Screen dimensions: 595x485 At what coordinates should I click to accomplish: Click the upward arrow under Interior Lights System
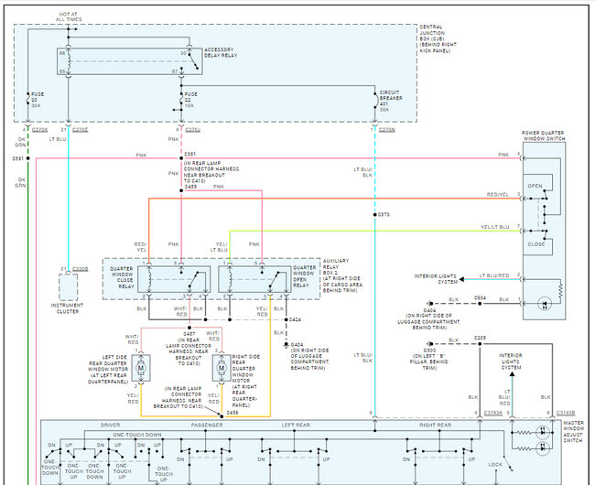(x=512, y=374)
